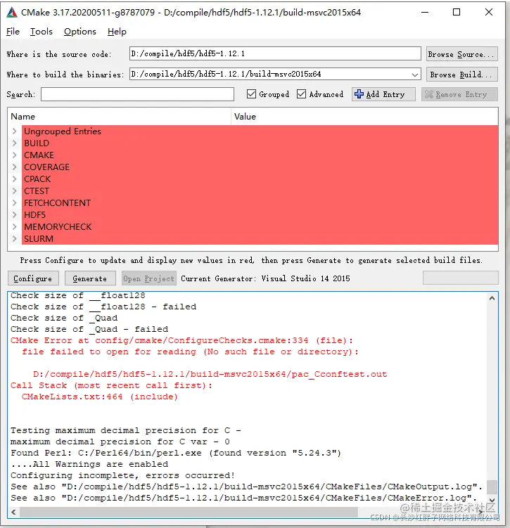Select the CPACK row
The image size is (510, 528).
coord(260,179)
